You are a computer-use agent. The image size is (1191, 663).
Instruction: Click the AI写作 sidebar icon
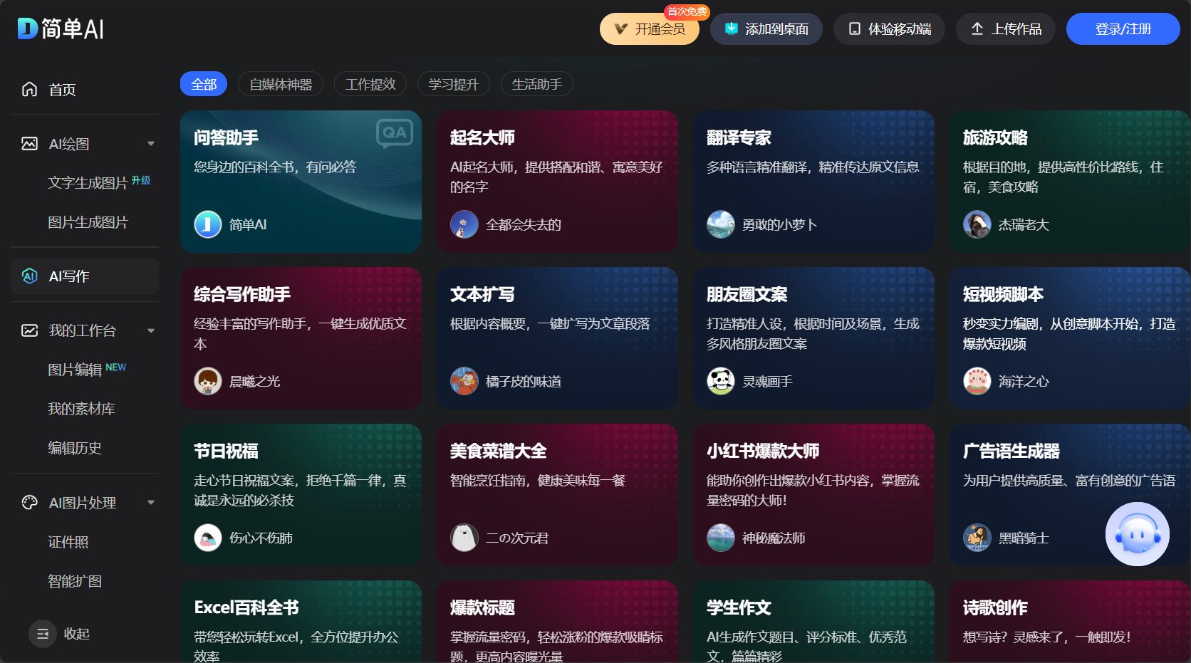coord(29,276)
